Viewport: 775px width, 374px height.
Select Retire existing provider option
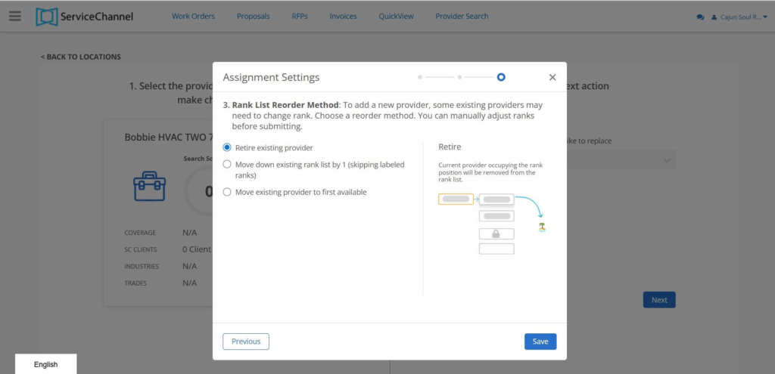point(227,147)
